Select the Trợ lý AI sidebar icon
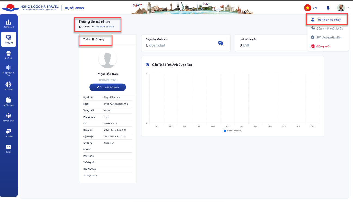The width and height of the screenshot is (353, 202). (x=8, y=39)
